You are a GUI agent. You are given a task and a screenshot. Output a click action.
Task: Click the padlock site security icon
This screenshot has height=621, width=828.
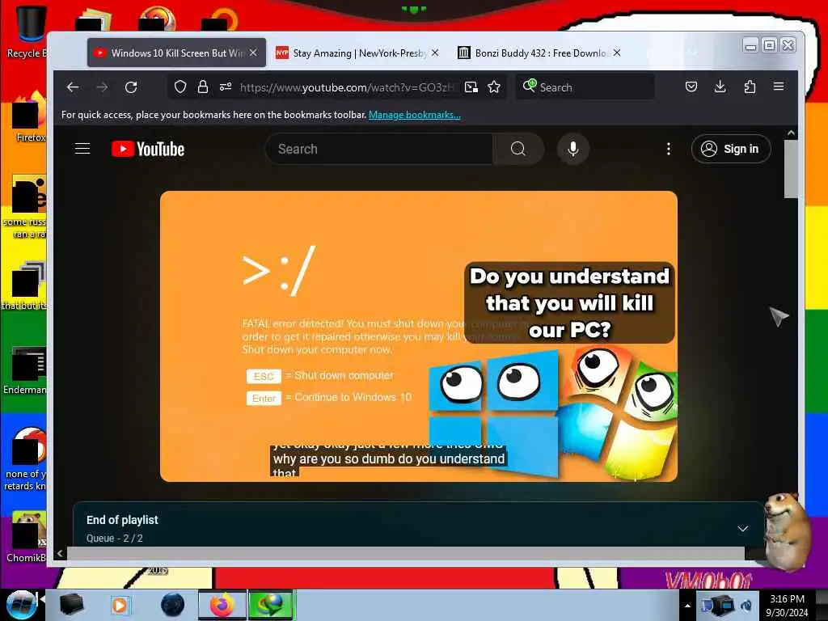click(x=203, y=87)
